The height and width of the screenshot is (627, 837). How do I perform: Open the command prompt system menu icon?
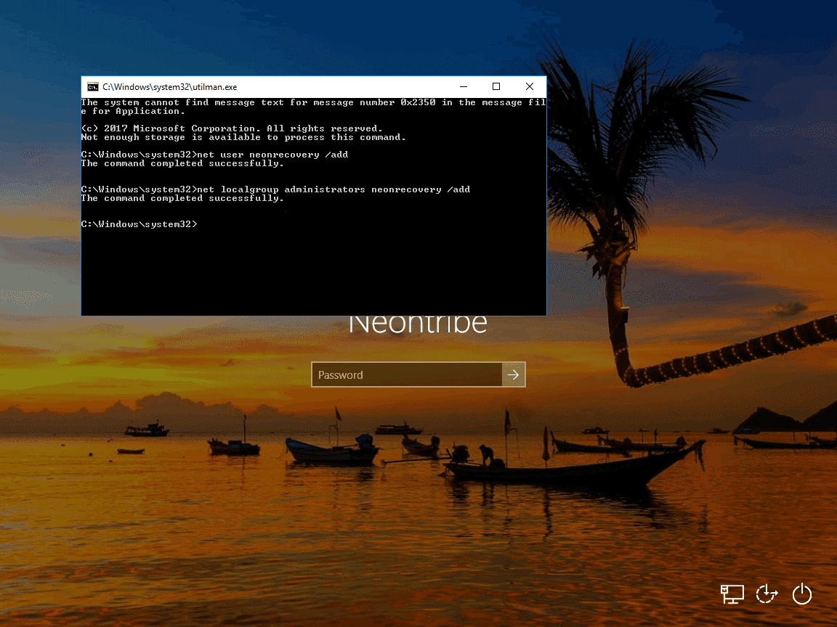click(x=92, y=87)
